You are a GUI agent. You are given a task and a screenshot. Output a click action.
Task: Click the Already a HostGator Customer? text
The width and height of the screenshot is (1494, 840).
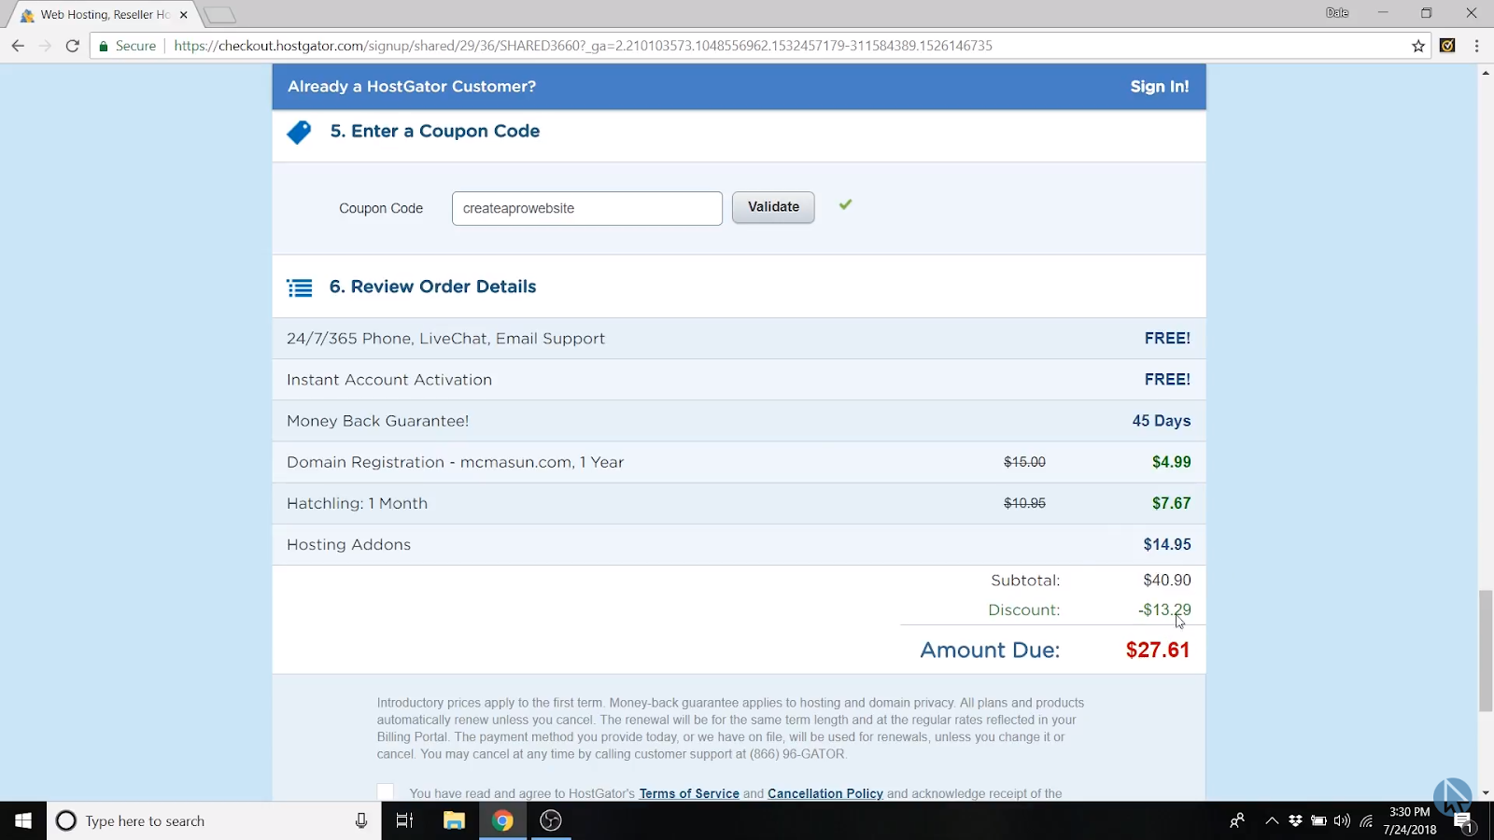pyautogui.click(x=412, y=87)
